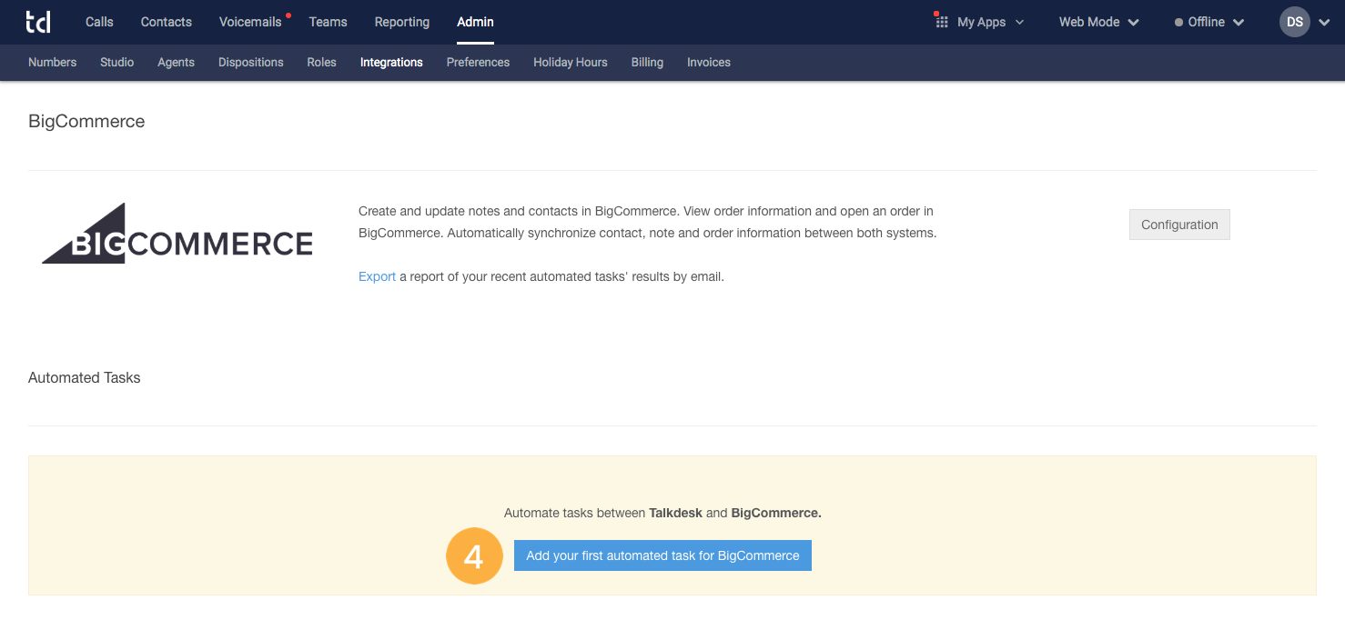Open the My Apps grid icon
The width and height of the screenshot is (1345, 630).
coord(942,22)
